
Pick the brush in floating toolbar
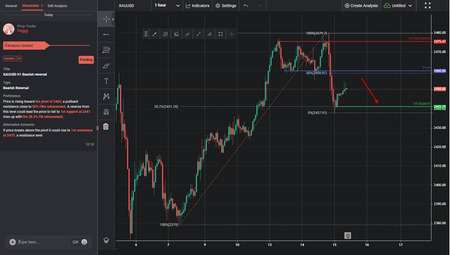187,34
